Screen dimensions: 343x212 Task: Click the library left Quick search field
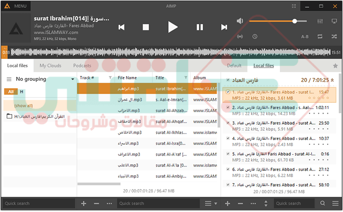(39, 204)
